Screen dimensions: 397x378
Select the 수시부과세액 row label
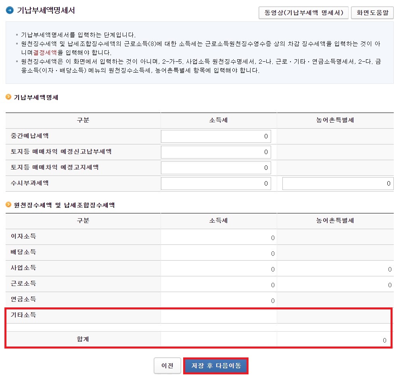point(29,183)
